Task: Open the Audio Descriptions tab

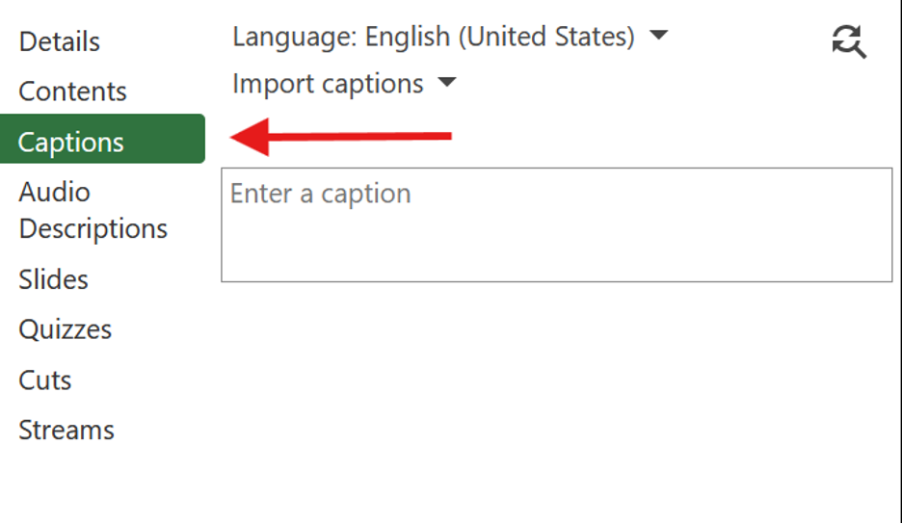Action: (x=93, y=210)
